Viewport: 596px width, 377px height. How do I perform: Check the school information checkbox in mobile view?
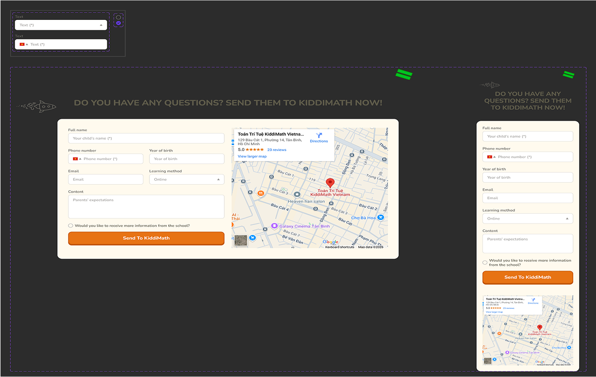(x=485, y=262)
